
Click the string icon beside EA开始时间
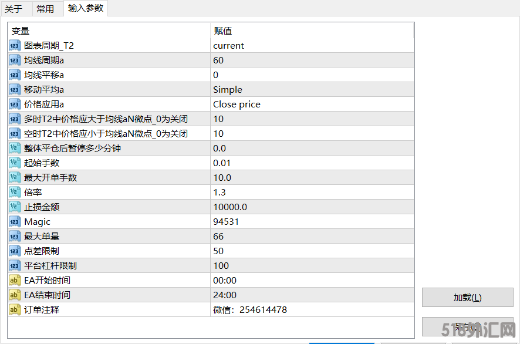click(x=15, y=281)
